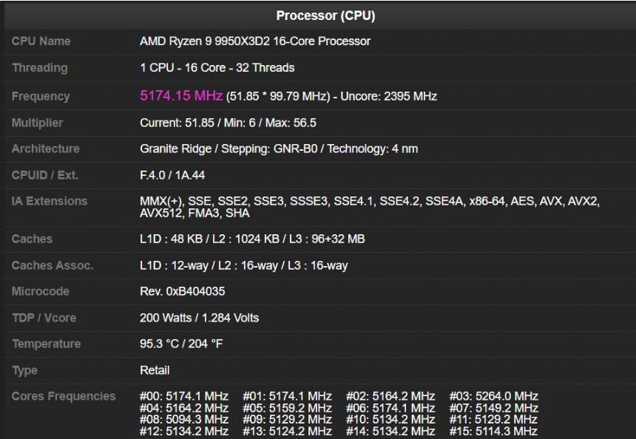
Task: Click core #04: 5164.2 MHz entry
Action: pyautogui.click(x=184, y=408)
